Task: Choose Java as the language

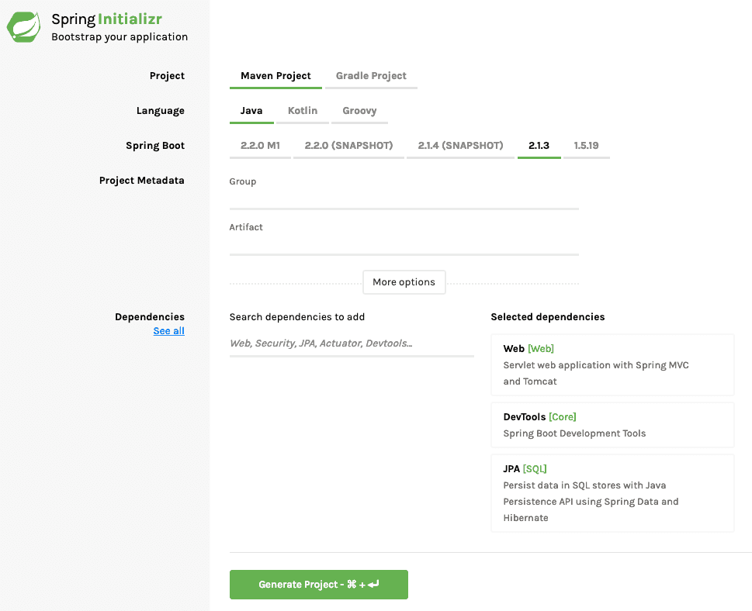Action: coord(251,111)
